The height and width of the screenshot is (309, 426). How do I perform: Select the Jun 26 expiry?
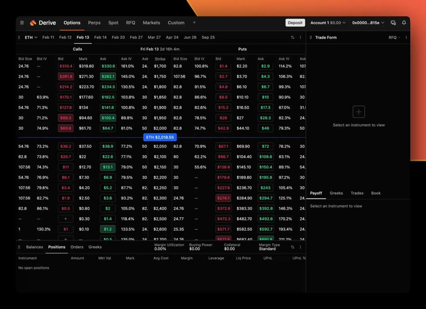point(190,37)
